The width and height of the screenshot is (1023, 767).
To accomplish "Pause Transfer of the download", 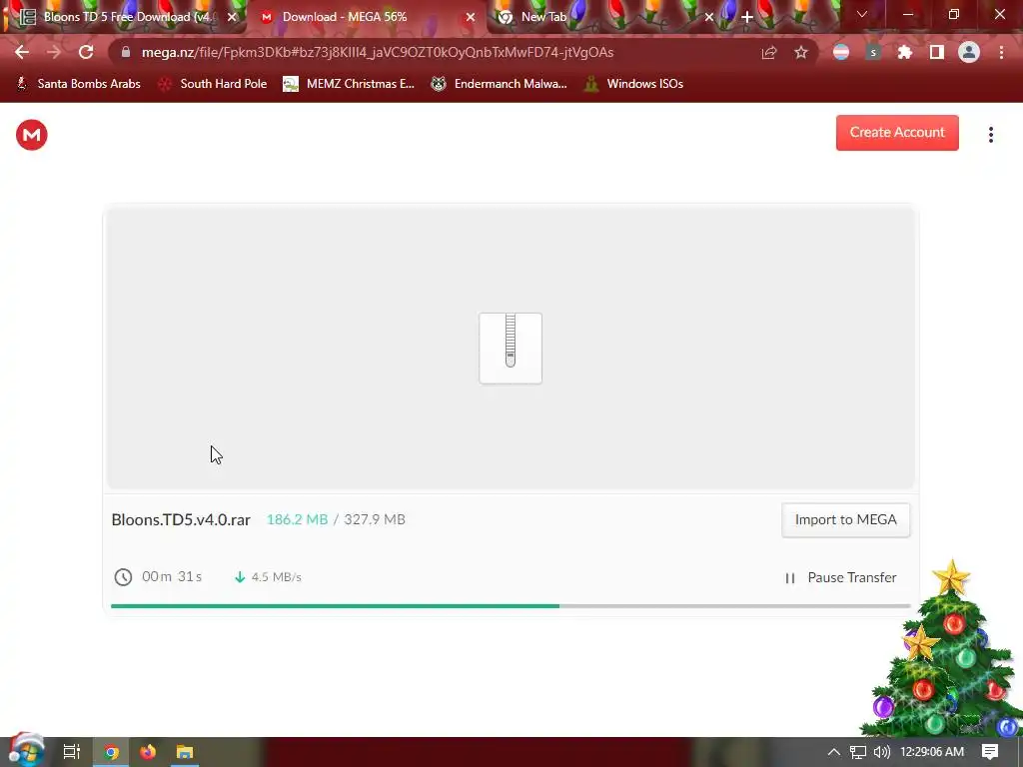I will click(840, 578).
